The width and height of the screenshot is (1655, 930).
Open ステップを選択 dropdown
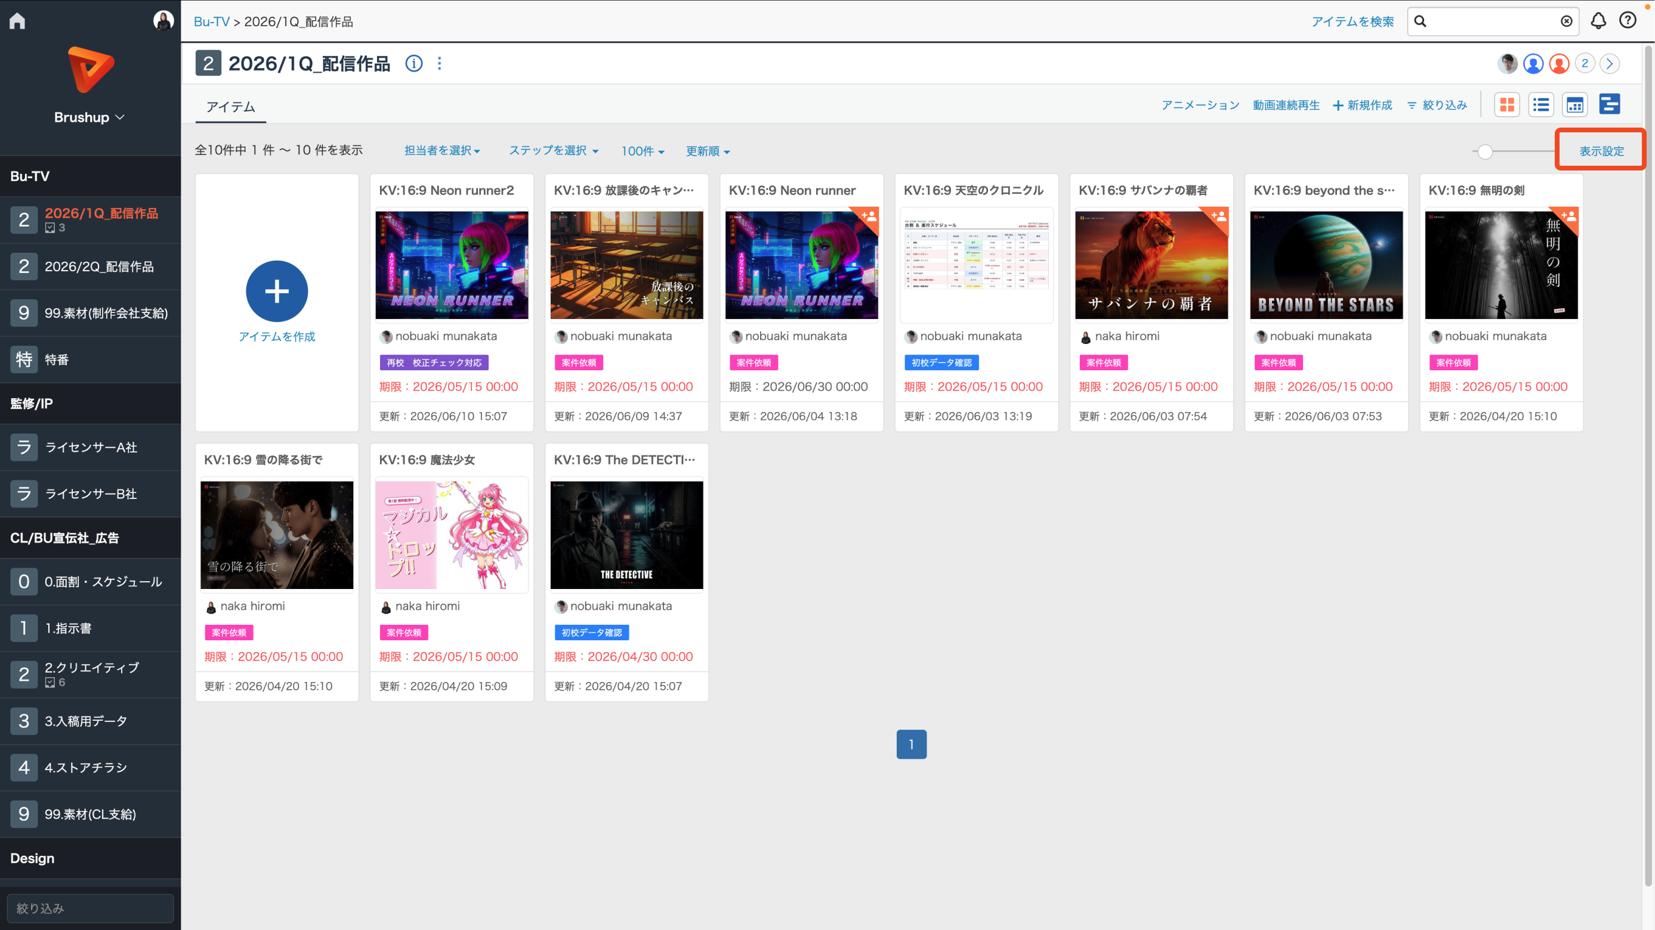(553, 151)
